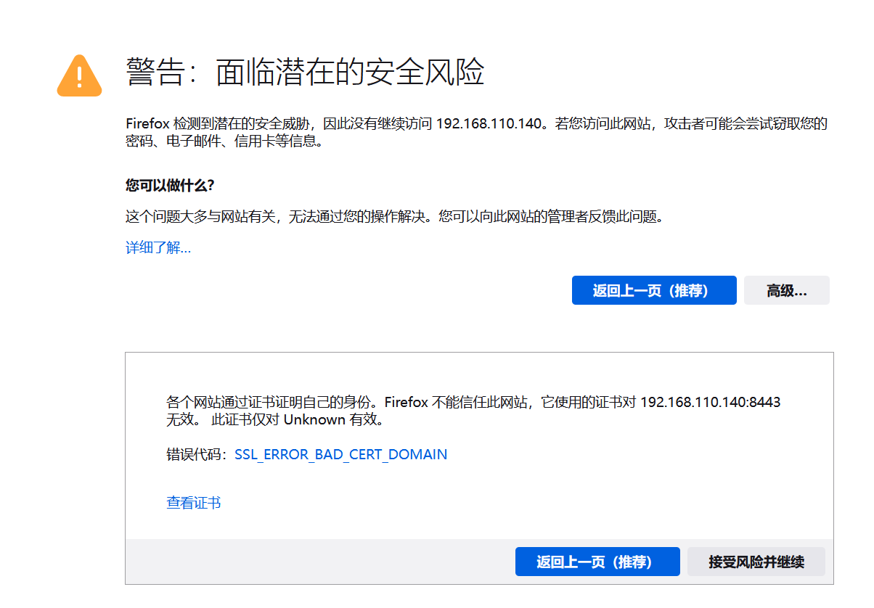Click the 无效 text in the advanced panel
Viewport: 874px width, 608px height.
coord(180,420)
